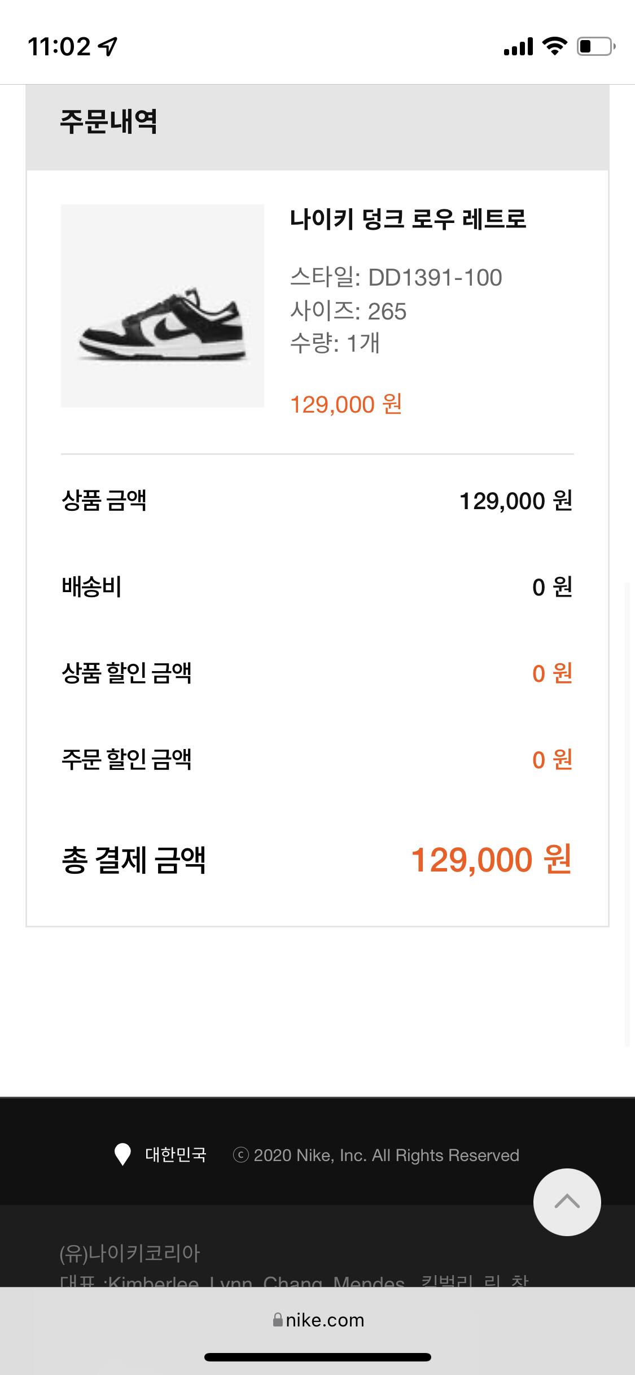Tap the (유)나이키코리아 company text
This screenshot has width=635, height=1375.
coord(130,1253)
